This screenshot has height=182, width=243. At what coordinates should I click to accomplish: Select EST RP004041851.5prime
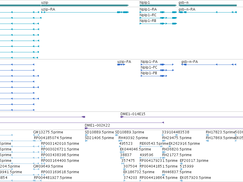pyautogui.click(x=158, y=166)
